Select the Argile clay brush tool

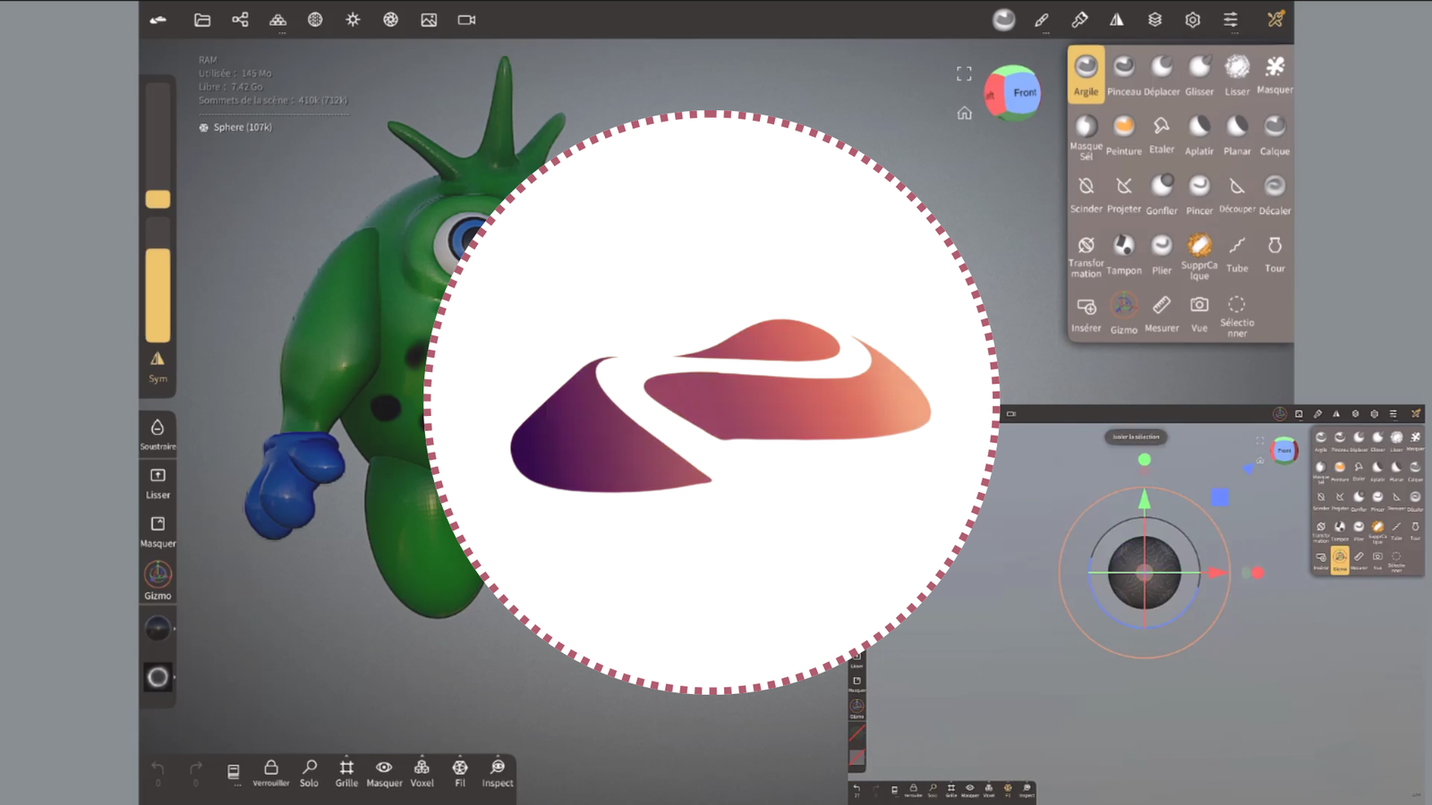1086,74
